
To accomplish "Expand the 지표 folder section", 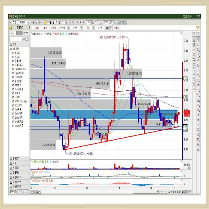I will [19, 163].
